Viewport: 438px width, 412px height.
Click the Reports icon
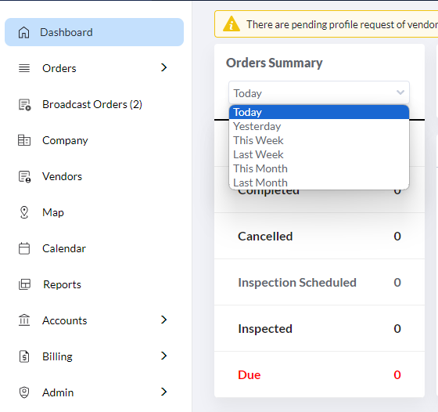(x=24, y=284)
